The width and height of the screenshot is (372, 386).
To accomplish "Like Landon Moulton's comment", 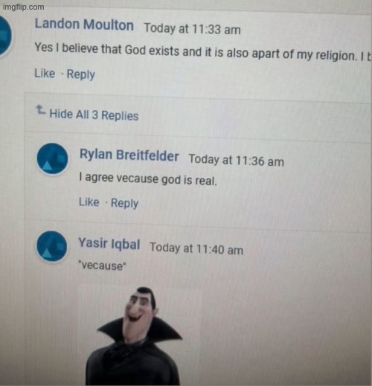I will [45, 74].
